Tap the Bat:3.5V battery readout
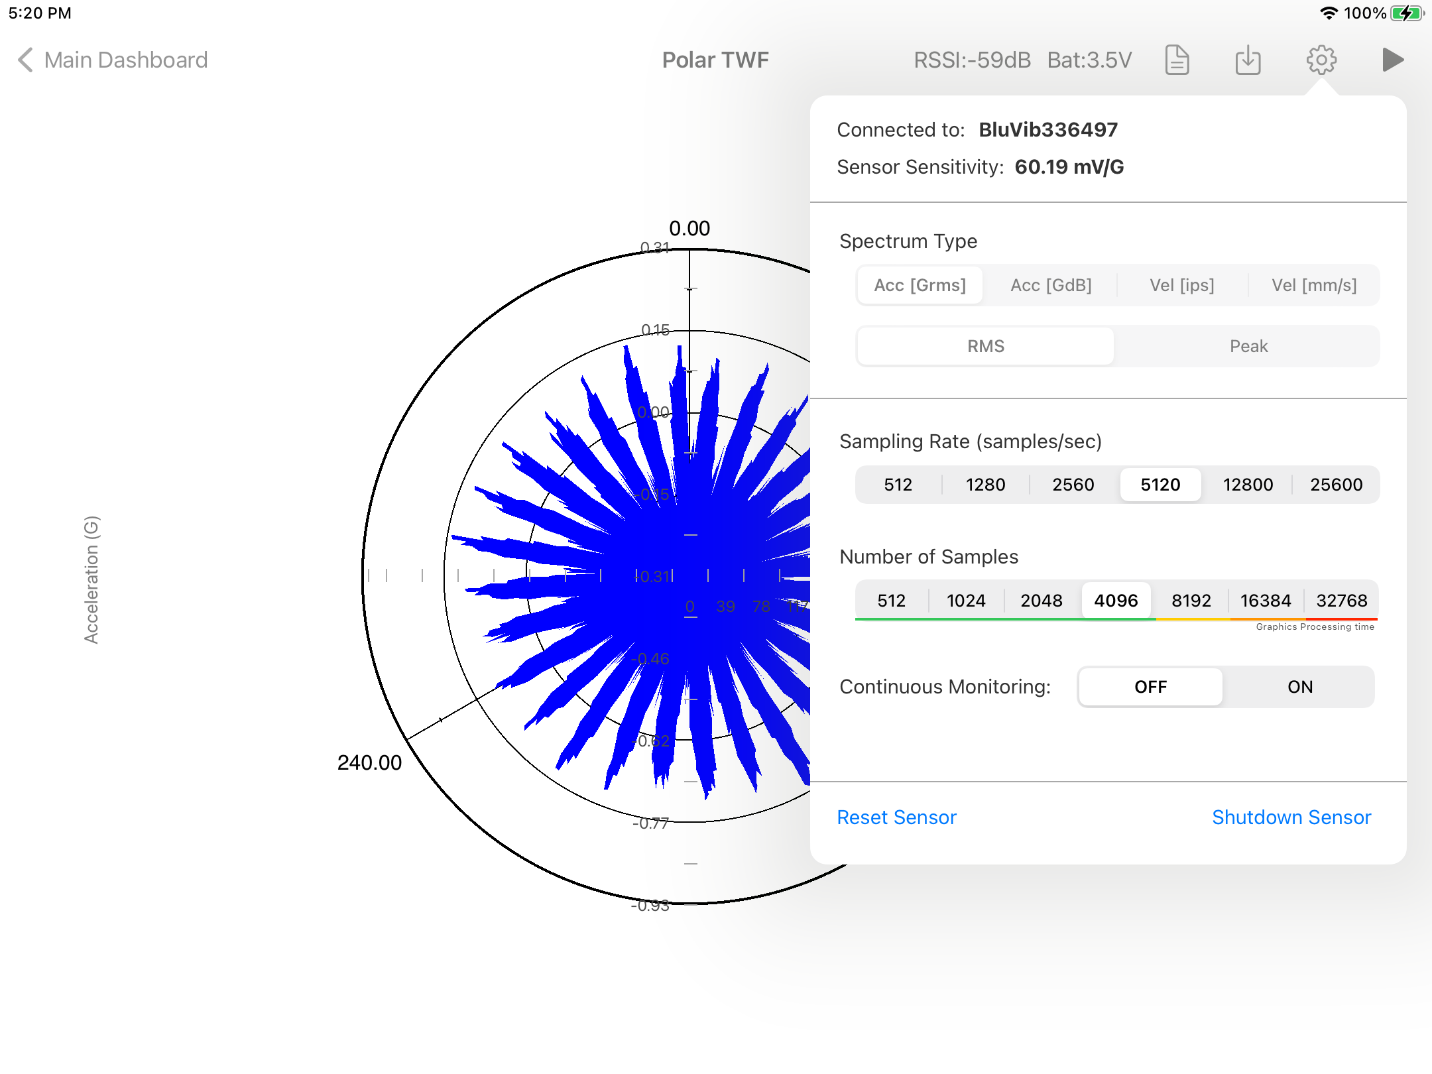Screen dimensions: 1432x1074 1089,60
